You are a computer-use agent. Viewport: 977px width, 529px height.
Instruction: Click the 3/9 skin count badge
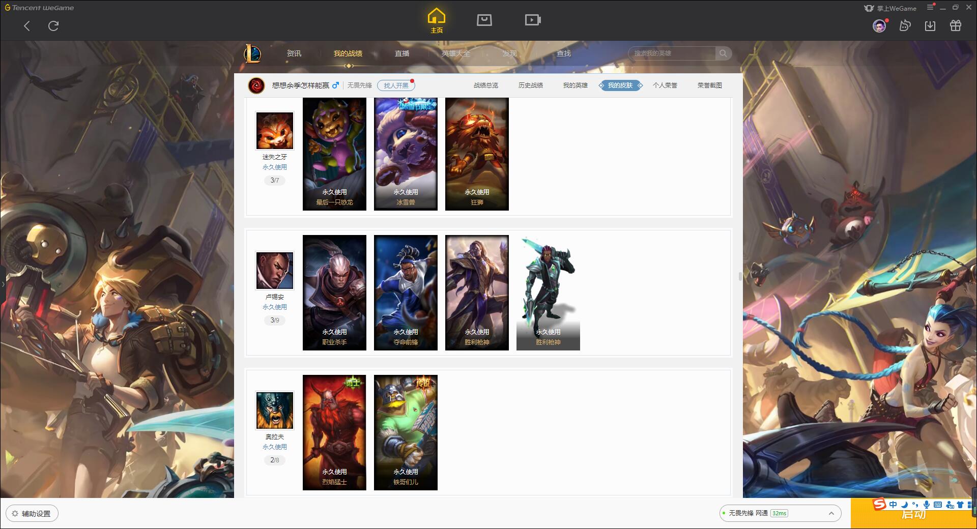275,320
